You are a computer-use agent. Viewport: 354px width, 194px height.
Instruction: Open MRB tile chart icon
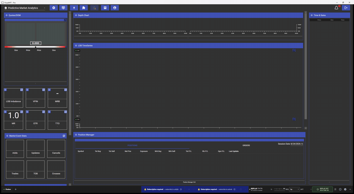click(x=65, y=90)
